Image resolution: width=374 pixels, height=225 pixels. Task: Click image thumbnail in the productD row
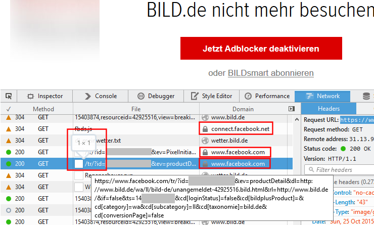coord(79,164)
